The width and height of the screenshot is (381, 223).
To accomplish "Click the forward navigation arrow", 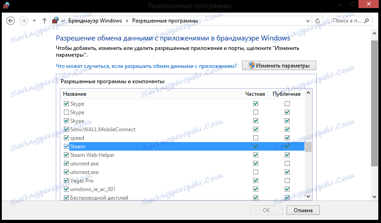I will (x=23, y=21).
